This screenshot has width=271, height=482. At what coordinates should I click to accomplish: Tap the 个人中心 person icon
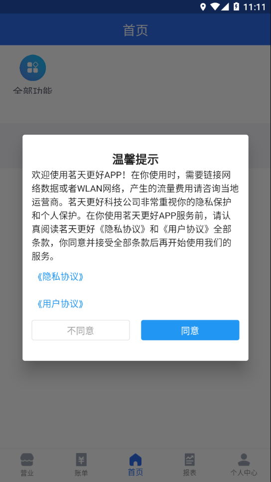(244, 460)
